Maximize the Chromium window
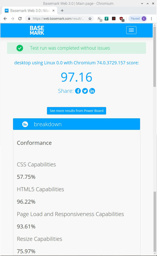This screenshot has width=157, height=256. coord(147,4)
